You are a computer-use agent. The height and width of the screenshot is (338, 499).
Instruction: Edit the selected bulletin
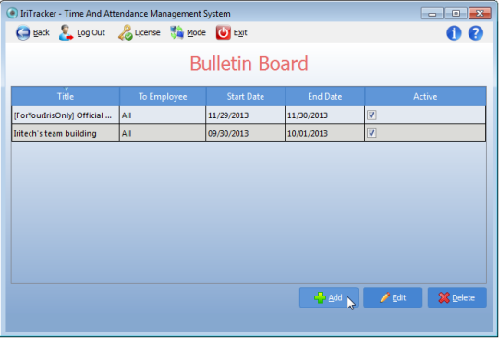(x=393, y=297)
